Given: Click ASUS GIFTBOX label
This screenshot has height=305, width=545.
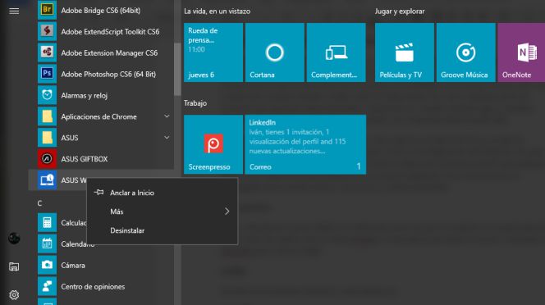Looking at the screenshot, I should [85, 159].
